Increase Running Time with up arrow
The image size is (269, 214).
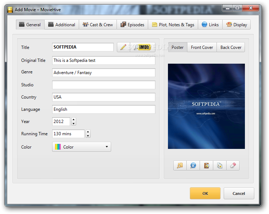88,132
